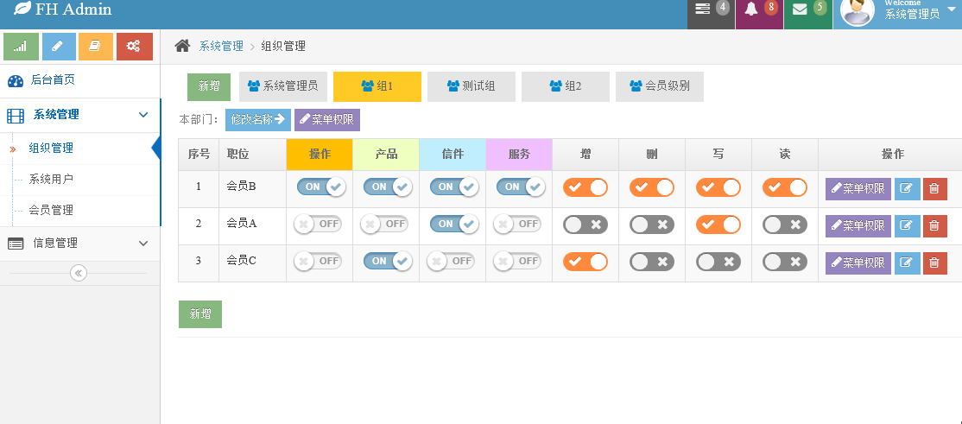Viewport: 962px width, 424px height.
Task: Click the red gears shortcut icon
Action: coord(135,46)
